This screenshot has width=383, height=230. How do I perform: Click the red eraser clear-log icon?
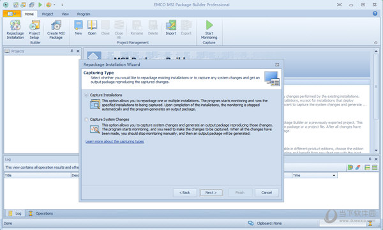tap(358, 167)
